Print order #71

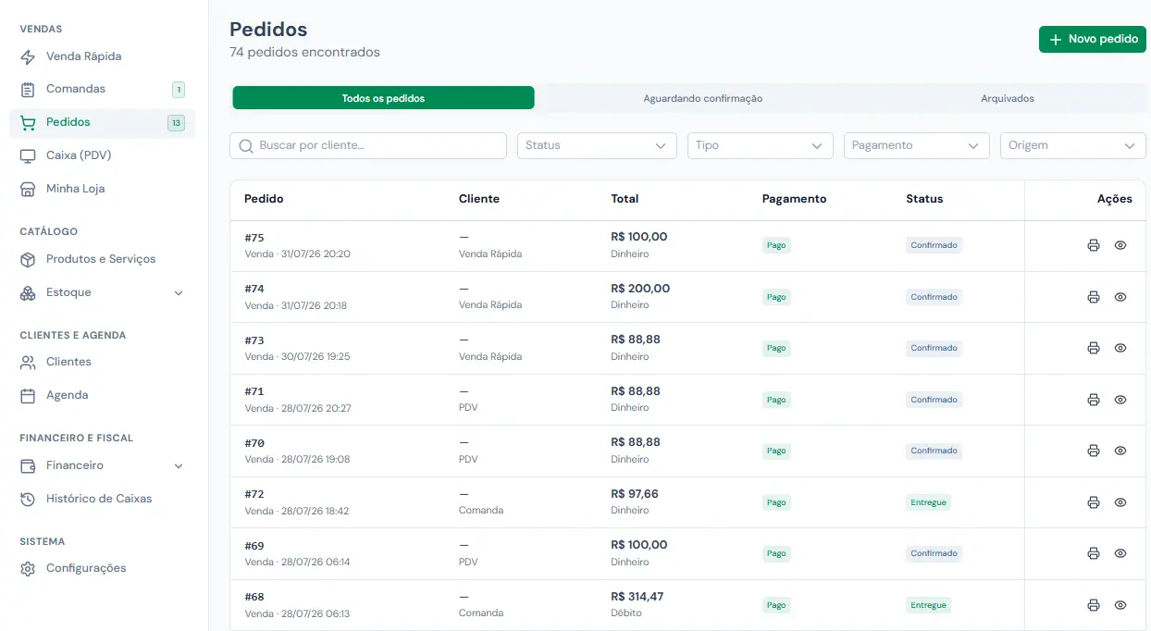point(1093,400)
